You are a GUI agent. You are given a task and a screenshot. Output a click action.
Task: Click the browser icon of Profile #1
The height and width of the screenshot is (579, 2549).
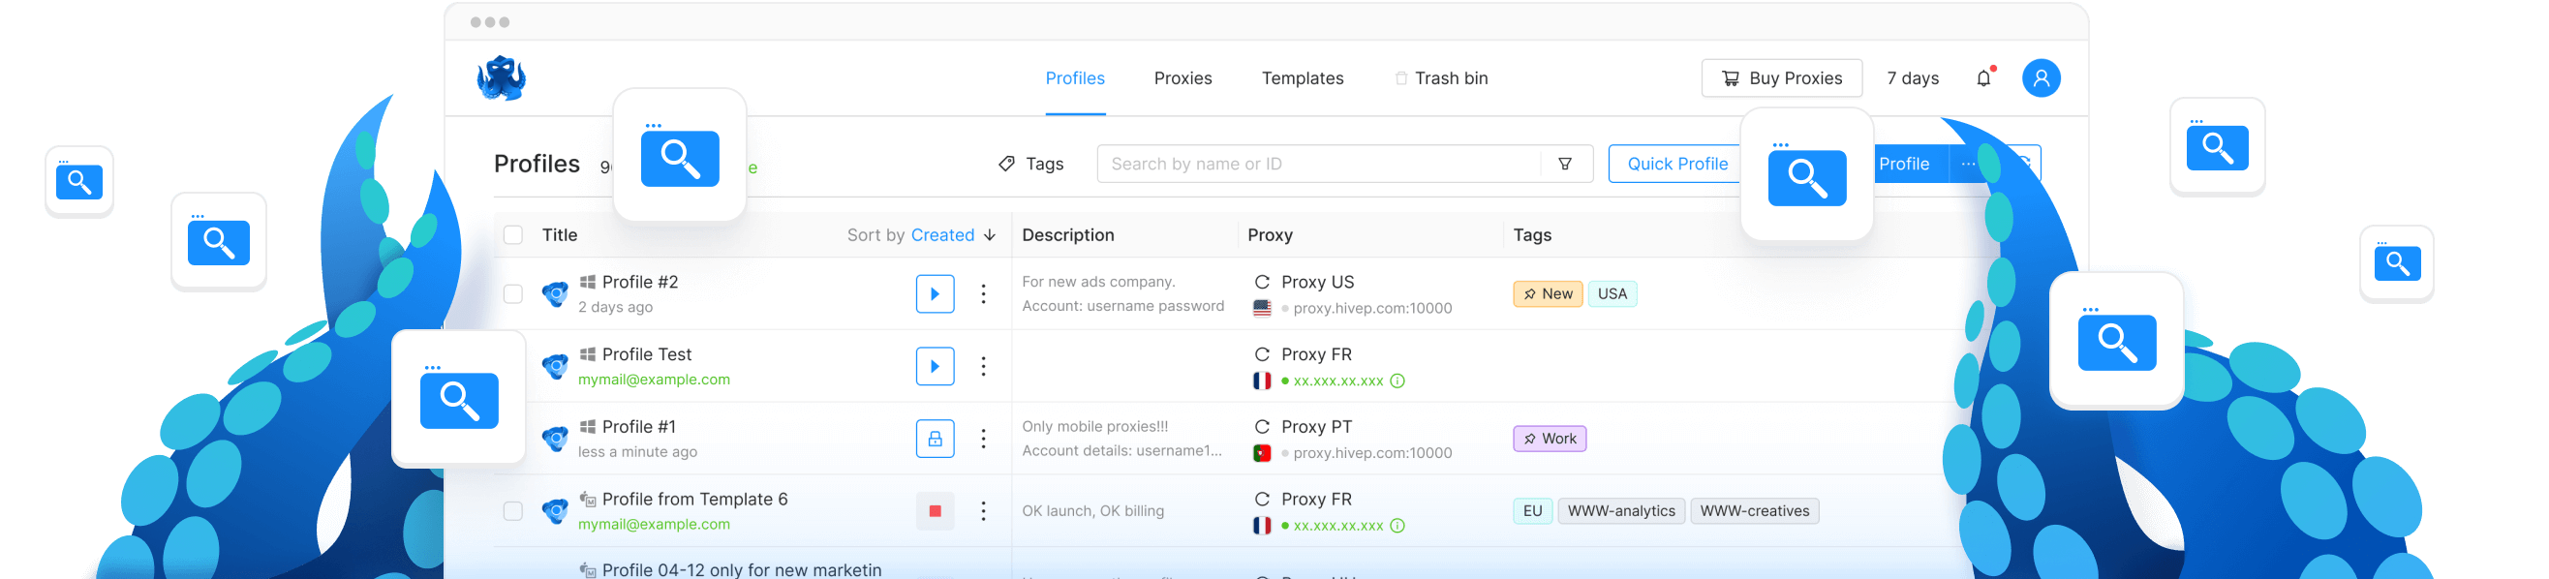pos(555,439)
